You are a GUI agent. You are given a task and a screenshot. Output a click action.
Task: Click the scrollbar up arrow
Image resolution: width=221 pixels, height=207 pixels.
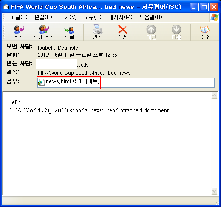(x=214, y=95)
